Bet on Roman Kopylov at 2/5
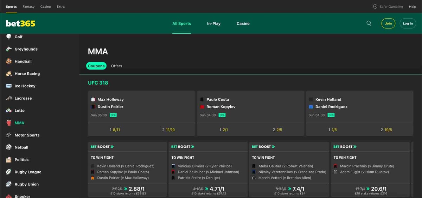 point(277,130)
